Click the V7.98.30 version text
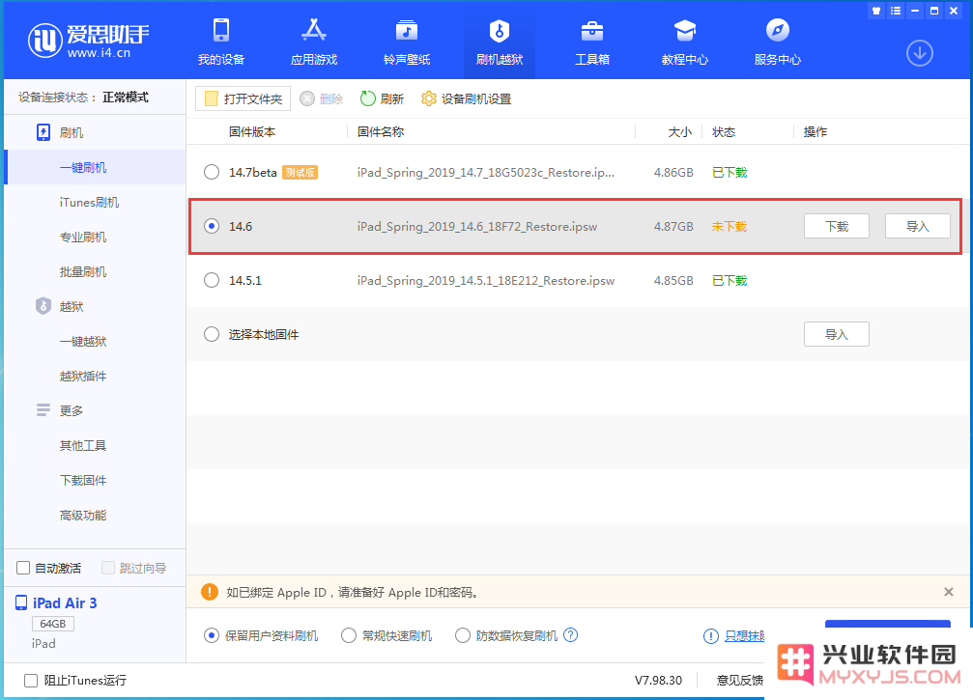This screenshot has height=700, width=973. click(658, 680)
